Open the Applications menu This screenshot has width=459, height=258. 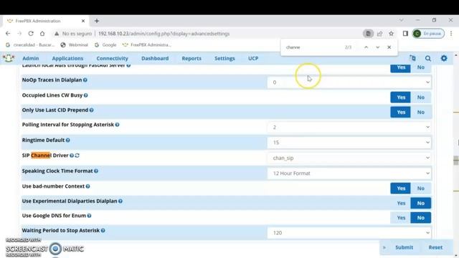(67, 58)
